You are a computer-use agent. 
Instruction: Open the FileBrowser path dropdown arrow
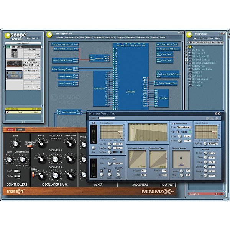(x=189, y=43)
